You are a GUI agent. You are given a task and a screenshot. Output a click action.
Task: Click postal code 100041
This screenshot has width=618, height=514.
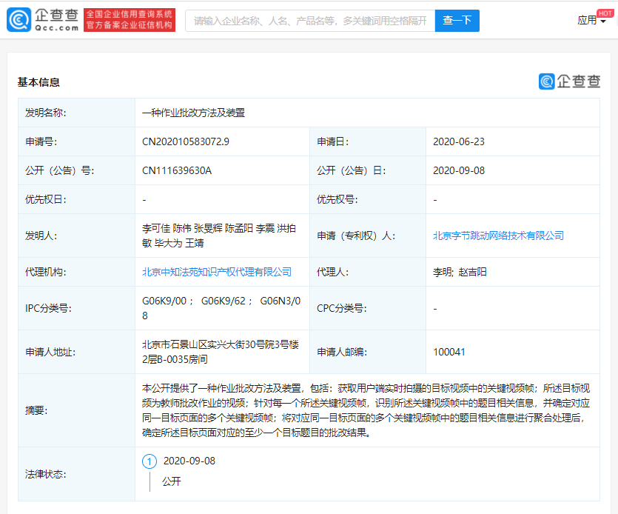coord(449,352)
